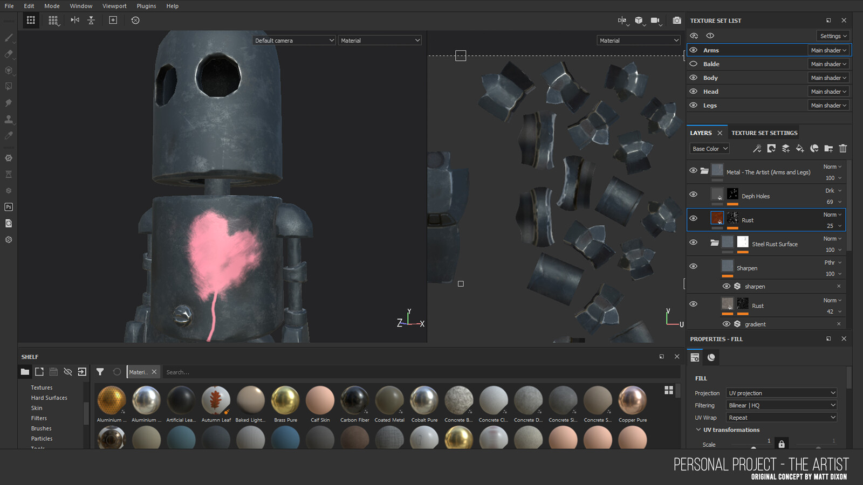Hide the Sharpen layer
Screen dimensions: 863x485
point(694,266)
